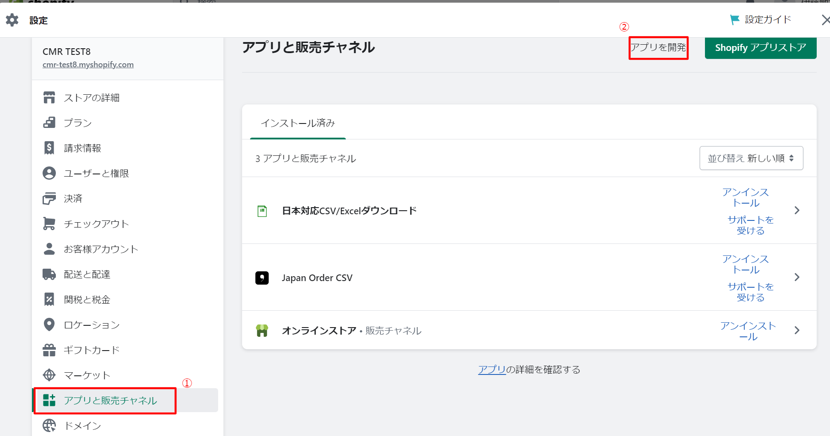Click the 日本対応CSV/Excel app icon
830x436 pixels.
pos(262,211)
